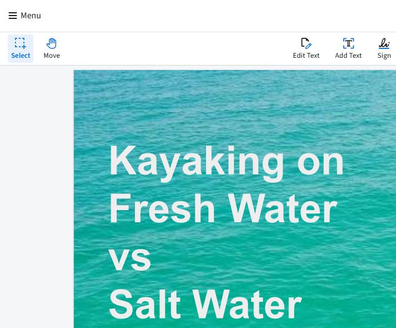Click the Sign label in the toolbar
396x328 pixels.
tap(384, 56)
